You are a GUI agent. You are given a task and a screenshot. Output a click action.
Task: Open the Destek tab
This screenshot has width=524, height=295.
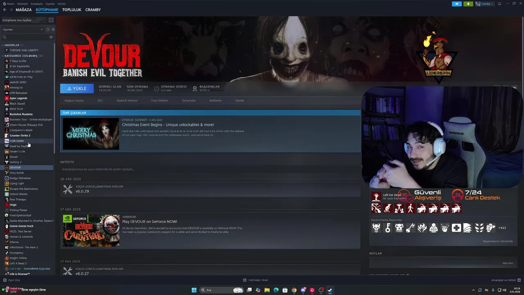point(239,100)
